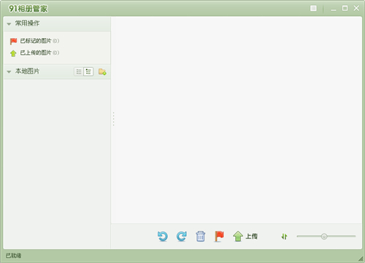Click the green upload arrow icon in toolbar
The height and width of the screenshot is (263, 365).
238,236
